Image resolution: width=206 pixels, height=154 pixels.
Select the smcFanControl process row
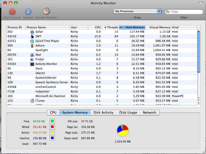click(x=102, y=87)
